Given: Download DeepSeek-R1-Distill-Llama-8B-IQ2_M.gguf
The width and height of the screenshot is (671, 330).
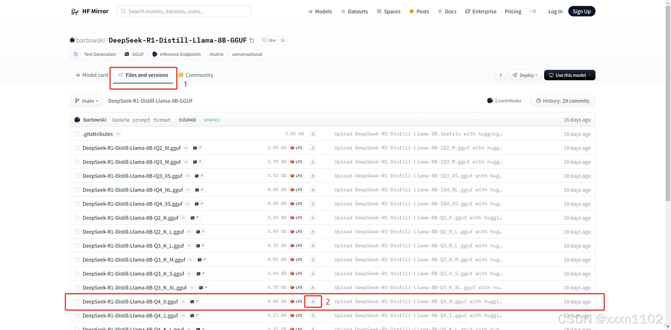Looking at the screenshot, I should (313, 148).
